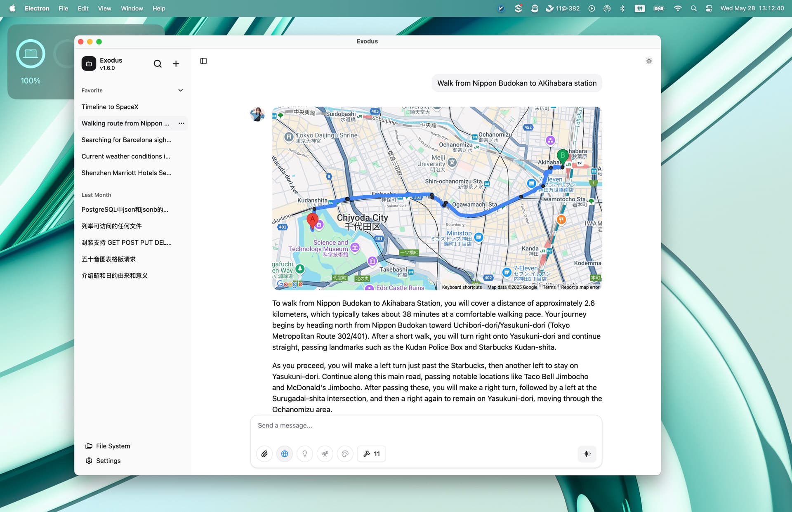Open the hammer tools list showing 11
792x512 pixels.
point(371,454)
